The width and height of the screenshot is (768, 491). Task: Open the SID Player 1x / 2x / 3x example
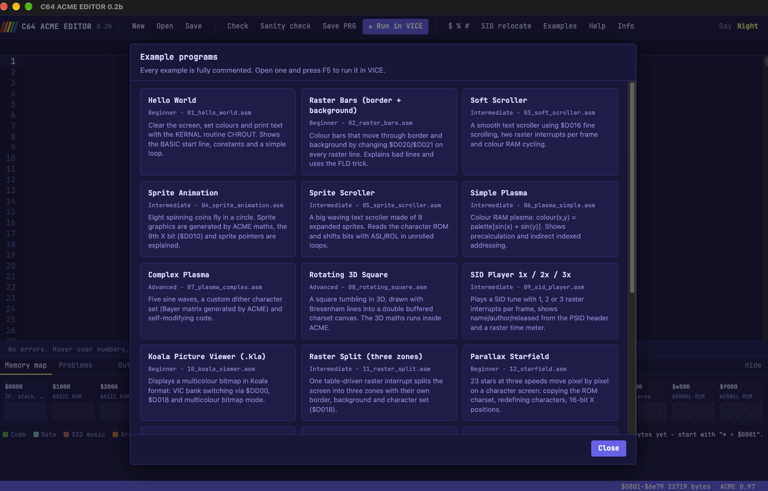point(540,301)
